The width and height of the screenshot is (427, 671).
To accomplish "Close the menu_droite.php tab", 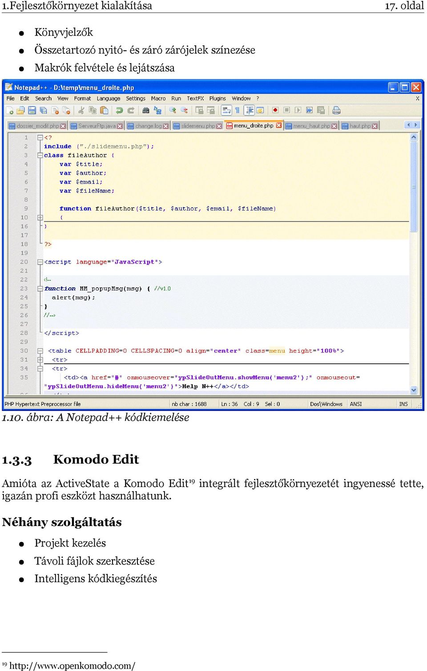I will tap(279, 125).
